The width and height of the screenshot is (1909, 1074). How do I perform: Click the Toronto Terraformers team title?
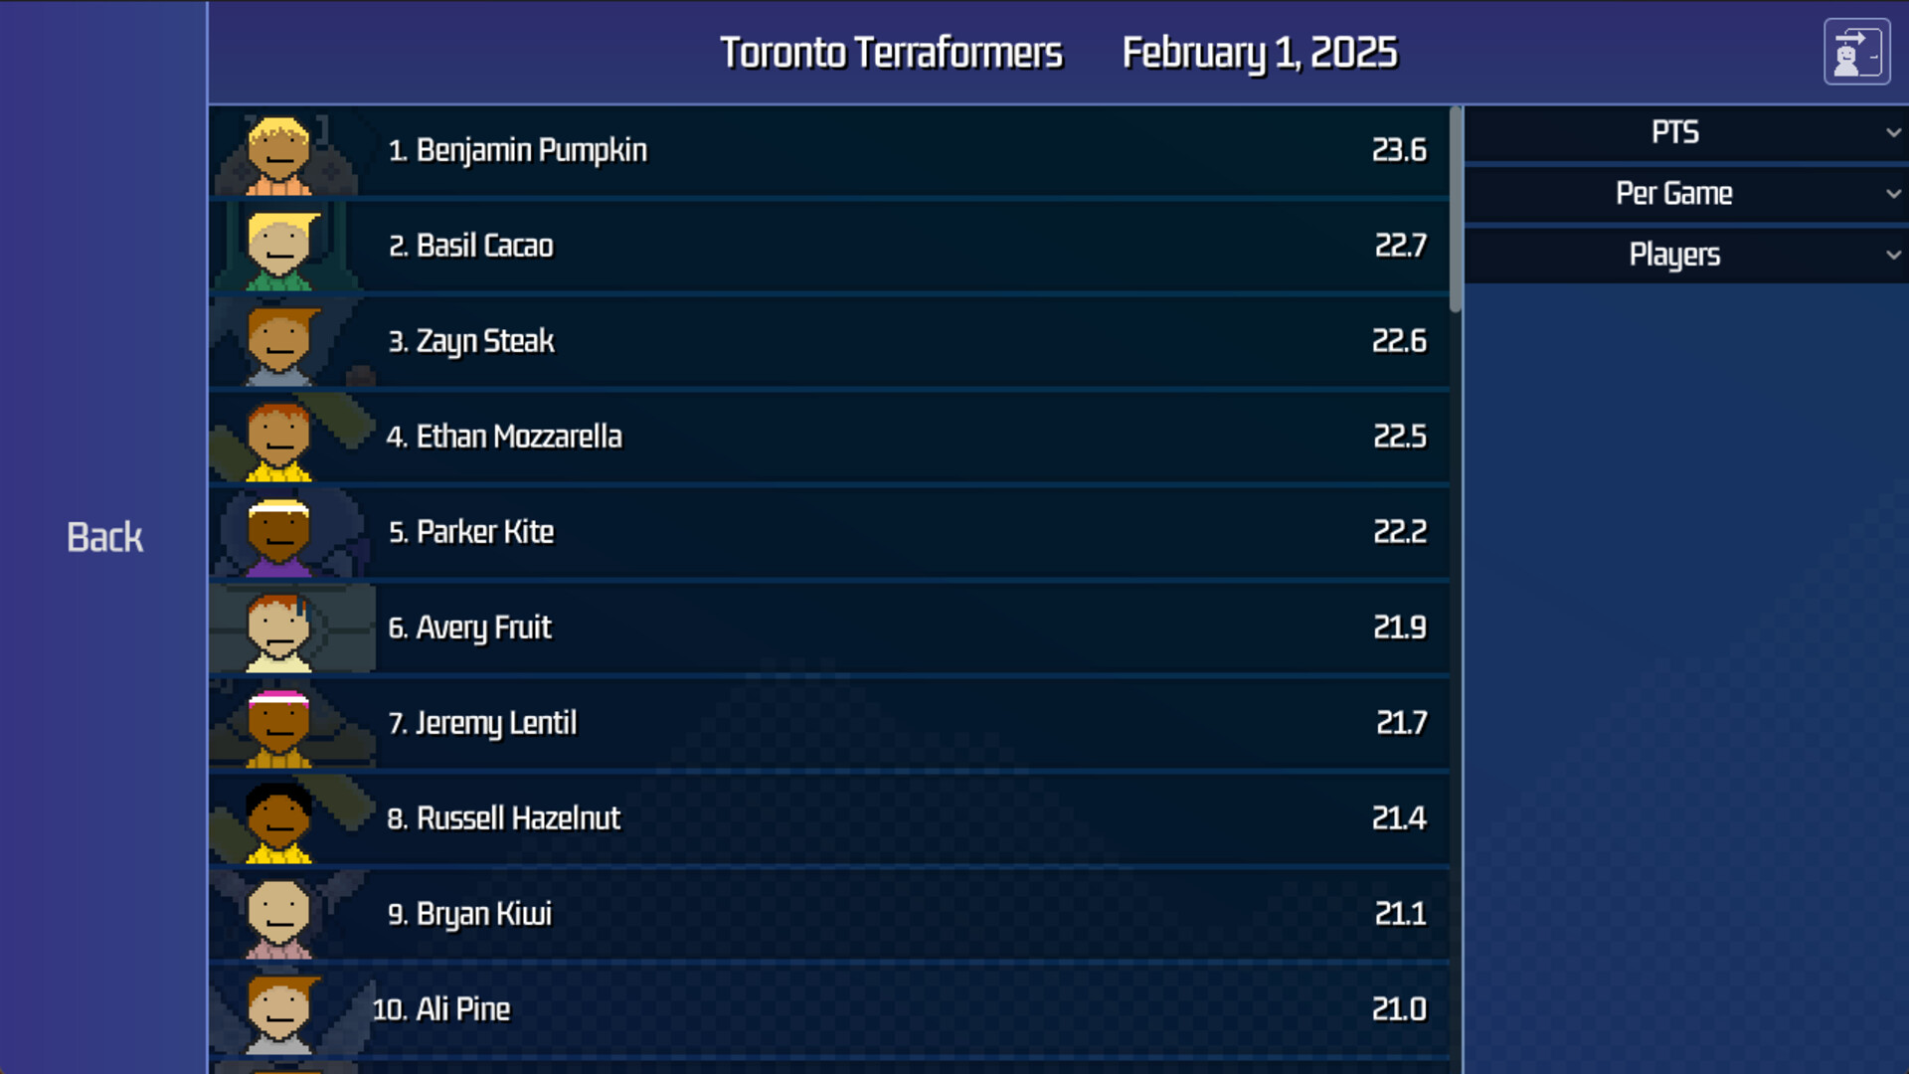pyautogui.click(x=891, y=53)
